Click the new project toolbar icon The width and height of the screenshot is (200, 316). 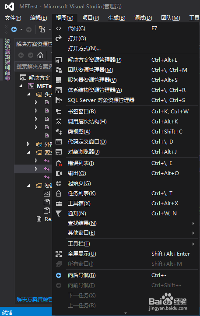(42, 29)
